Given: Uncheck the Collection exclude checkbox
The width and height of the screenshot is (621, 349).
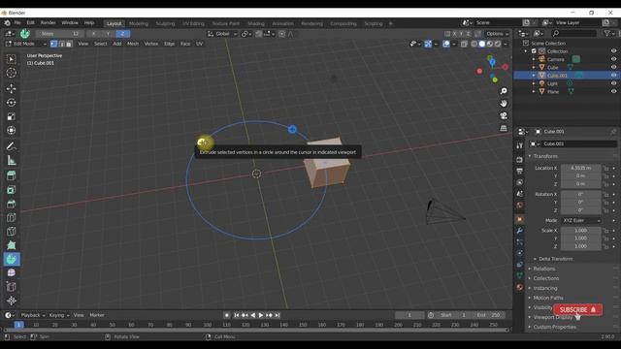Looking at the screenshot, I should pos(534,51).
